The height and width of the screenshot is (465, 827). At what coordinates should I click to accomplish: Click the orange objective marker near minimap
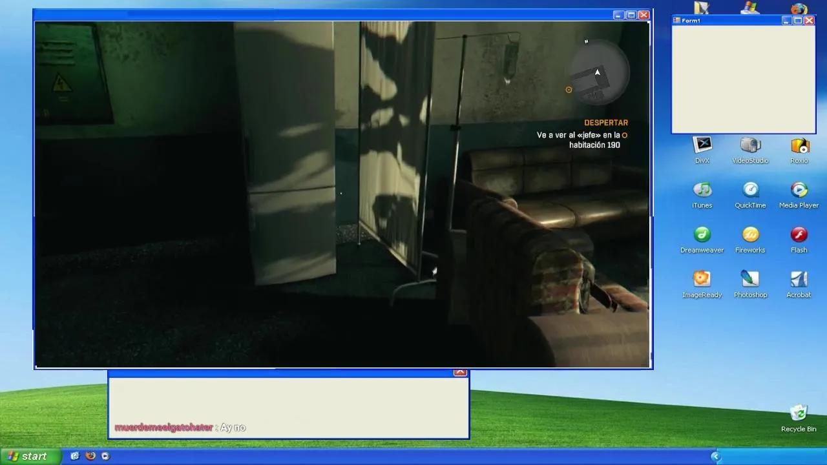pyautogui.click(x=569, y=90)
